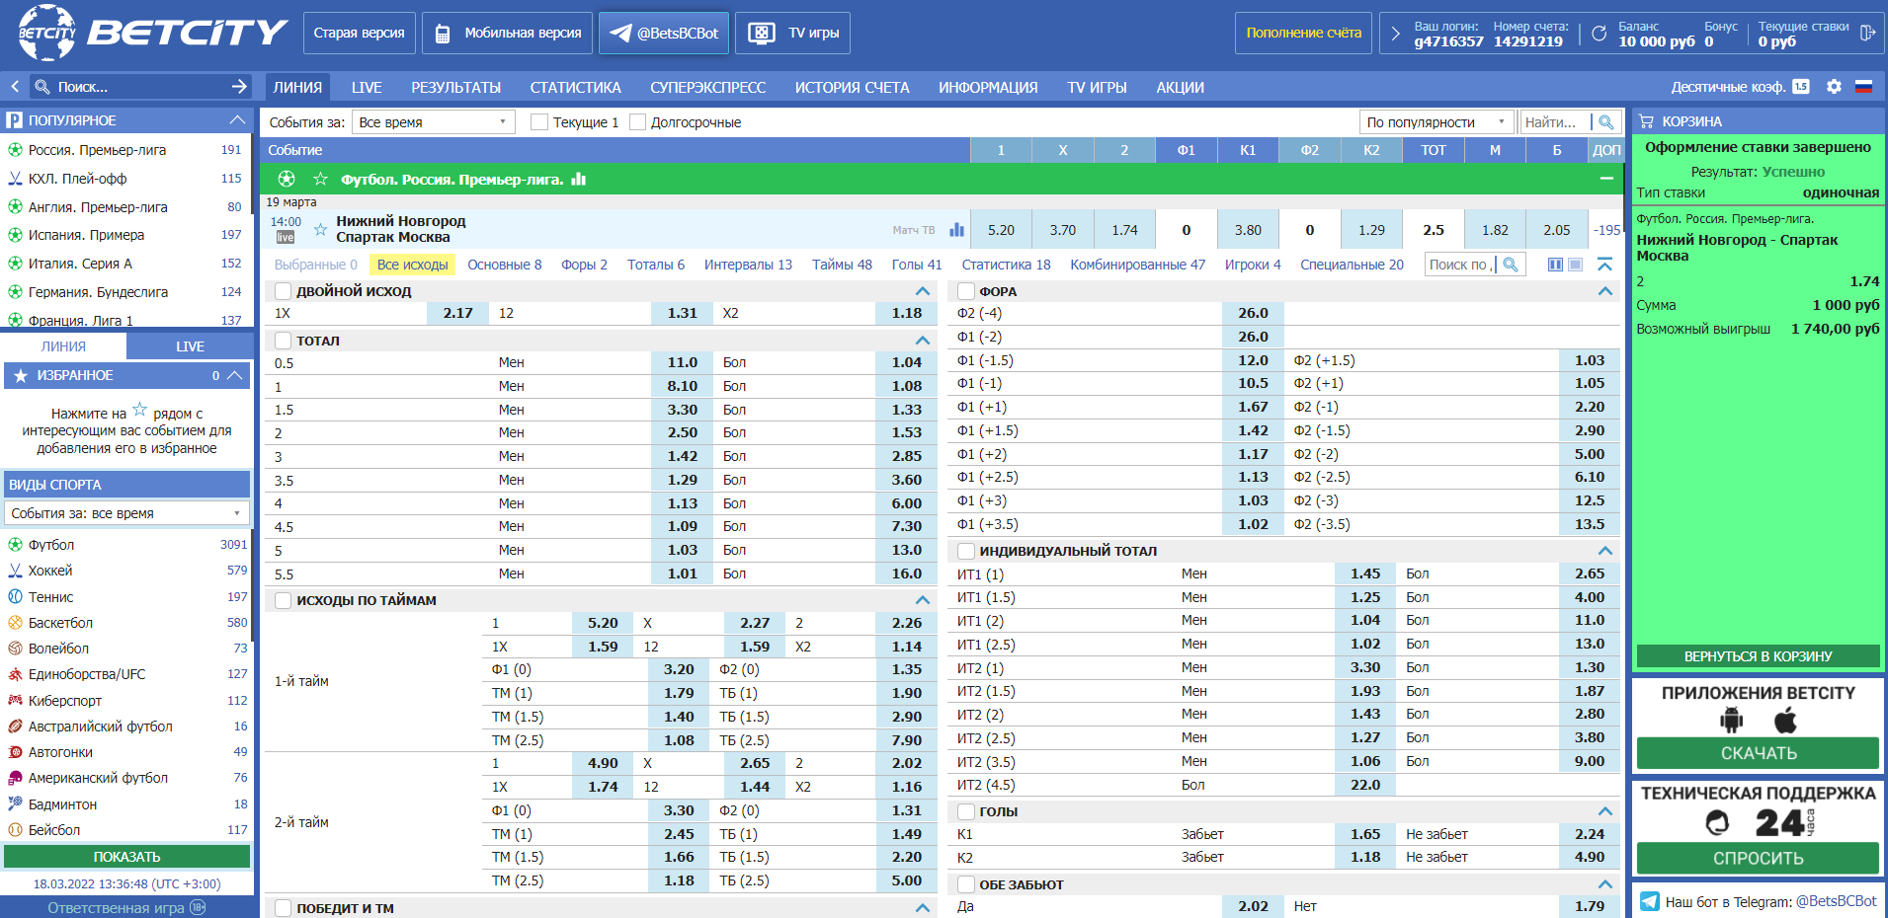Add the Nizhny Novgorod match to favorites with the star
The image size is (1888, 918).
tap(320, 229)
